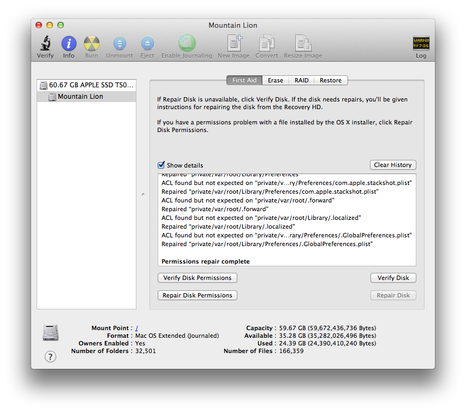This screenshot has height=412, width=466.
Task: Select the Mountain Lion volume in sidebar
Action: coord(86,97)
